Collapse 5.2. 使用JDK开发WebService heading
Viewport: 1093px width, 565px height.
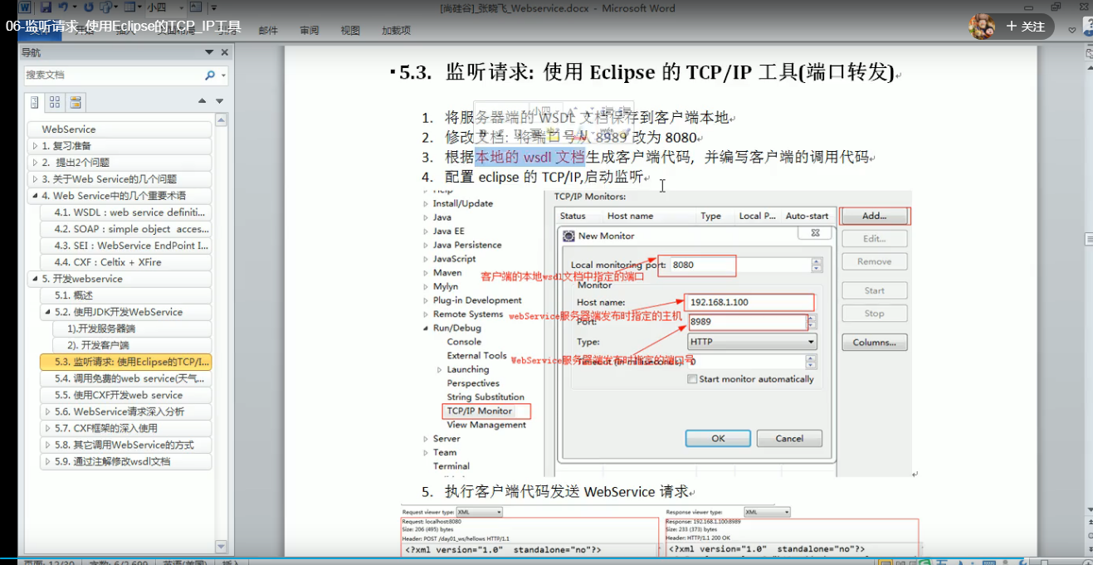click(47, 312)
